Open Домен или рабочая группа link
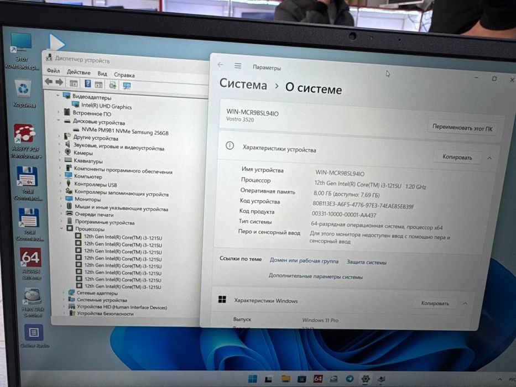 pos(304,260)
